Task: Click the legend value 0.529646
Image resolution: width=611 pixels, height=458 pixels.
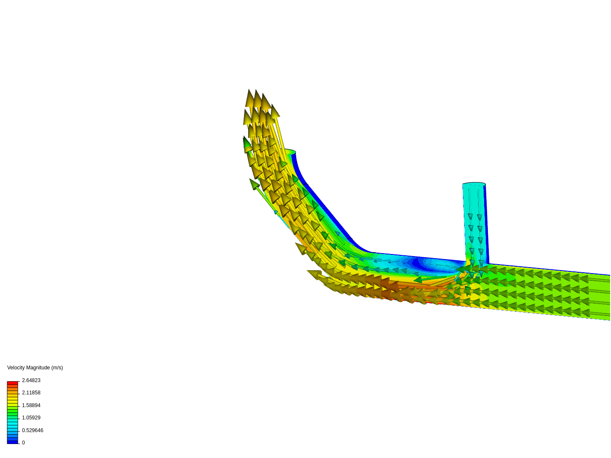Action: pos(32,430)
